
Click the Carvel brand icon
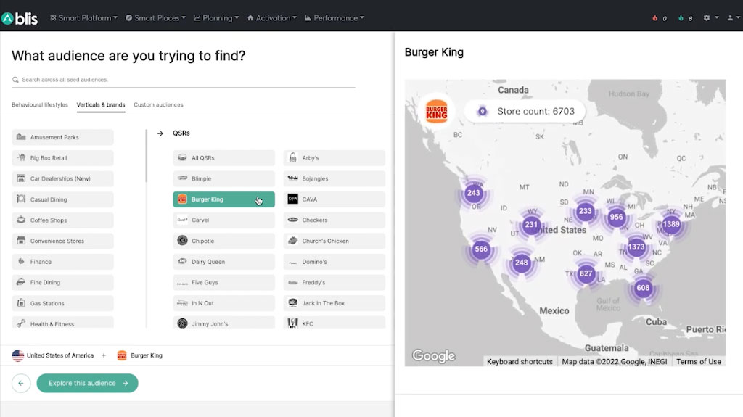(x=182, y=220)
